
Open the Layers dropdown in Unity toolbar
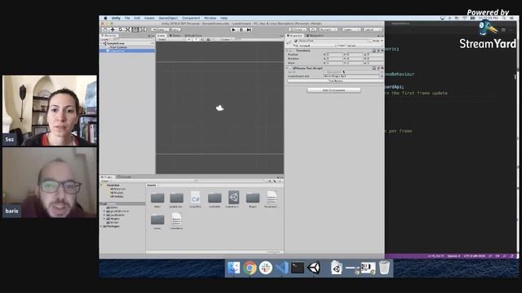352,29
